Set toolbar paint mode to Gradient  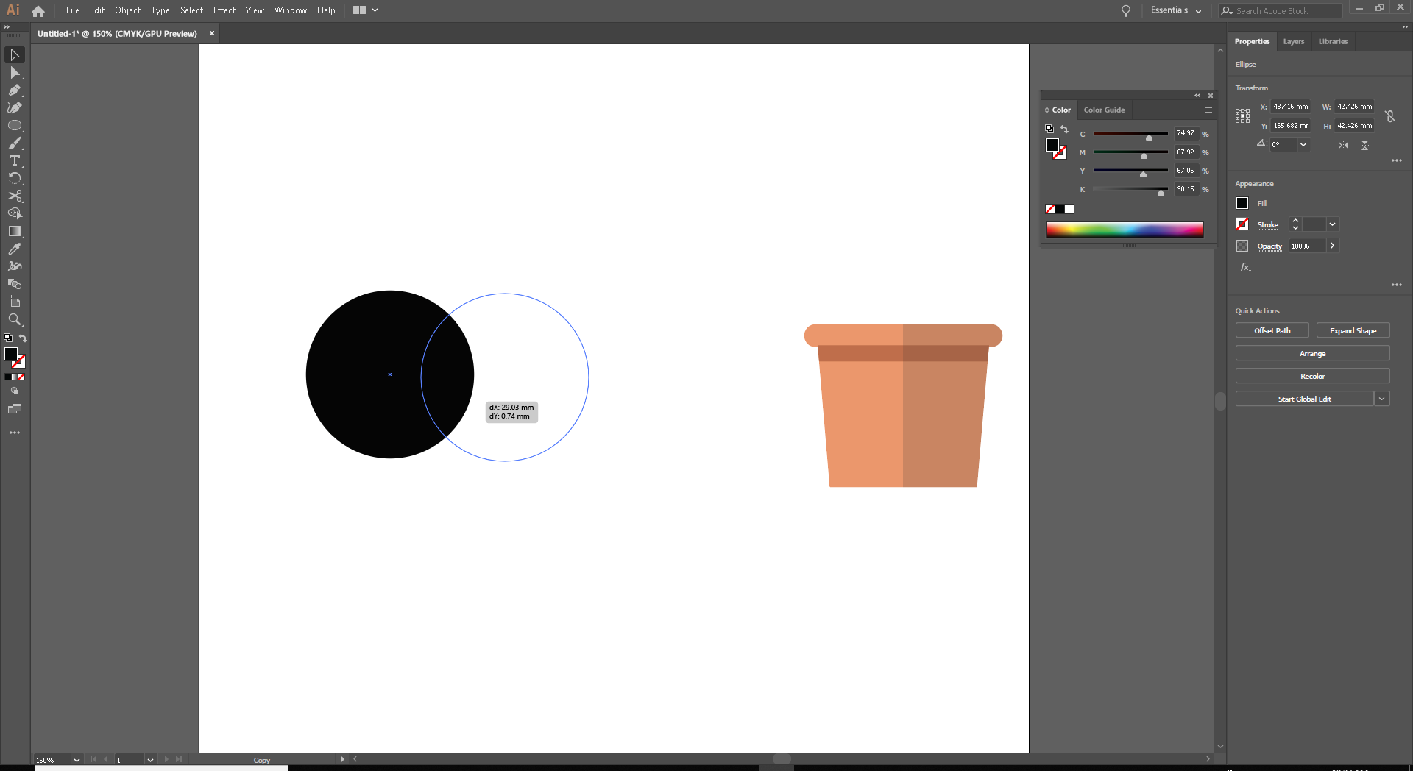[14, 377]
